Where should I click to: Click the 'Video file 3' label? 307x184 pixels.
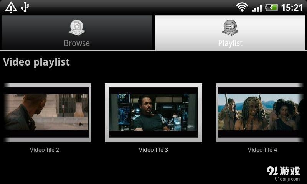click(x=153, y=150)
